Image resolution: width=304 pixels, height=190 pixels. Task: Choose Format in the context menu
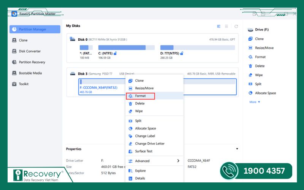pos(155,96)
